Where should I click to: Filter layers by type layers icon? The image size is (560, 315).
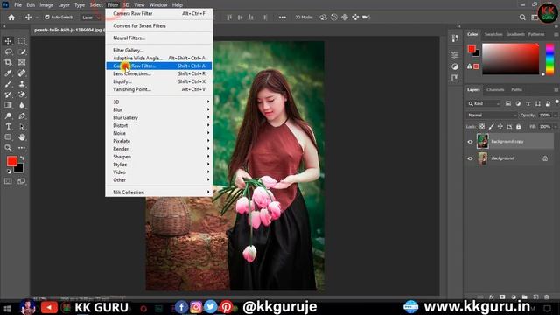pyautogui.click(x=528, y=103)
